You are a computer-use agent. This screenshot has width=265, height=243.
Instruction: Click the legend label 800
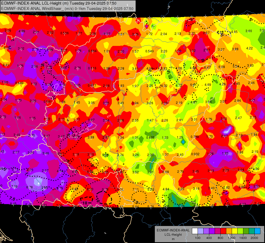point(220,238)
